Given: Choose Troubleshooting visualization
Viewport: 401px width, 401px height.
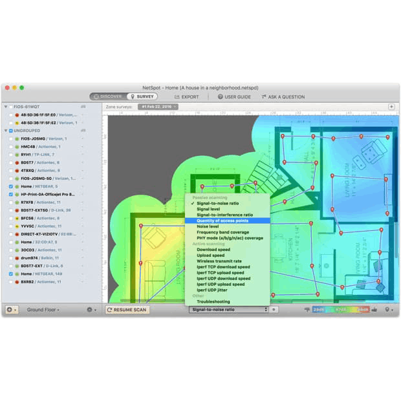Looking at the screenshot, I should click(x=213, y=302).
